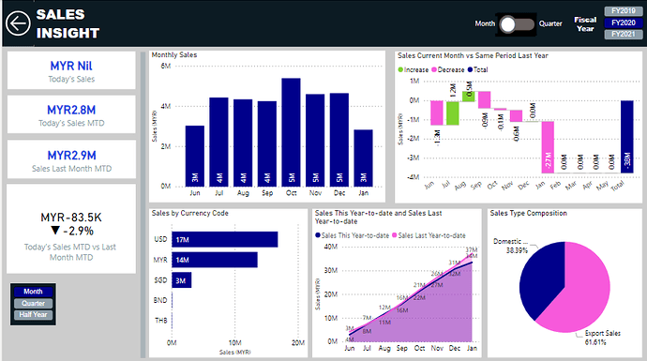Select the USD bar in currency chart

[225, 239]
